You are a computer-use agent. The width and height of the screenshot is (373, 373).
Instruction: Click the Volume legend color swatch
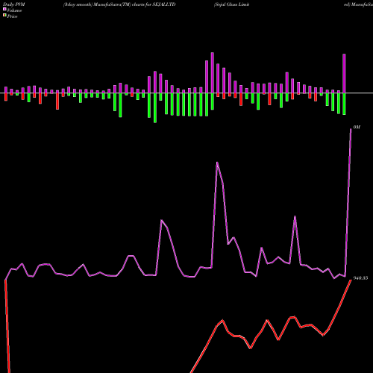[x=4, y=9]
